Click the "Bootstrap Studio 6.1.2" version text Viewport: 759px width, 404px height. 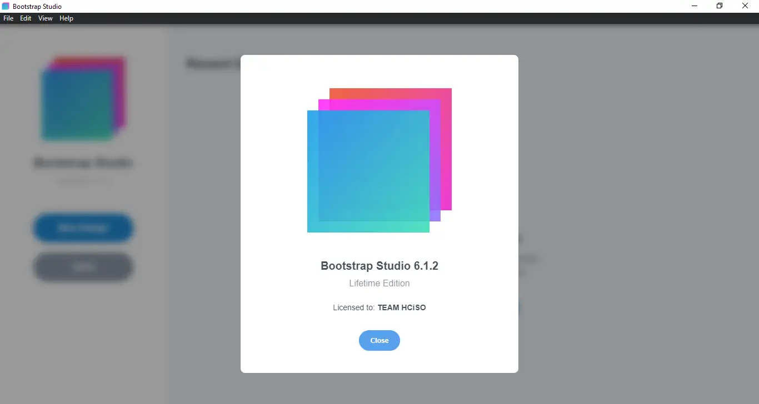tap(379, 266)
